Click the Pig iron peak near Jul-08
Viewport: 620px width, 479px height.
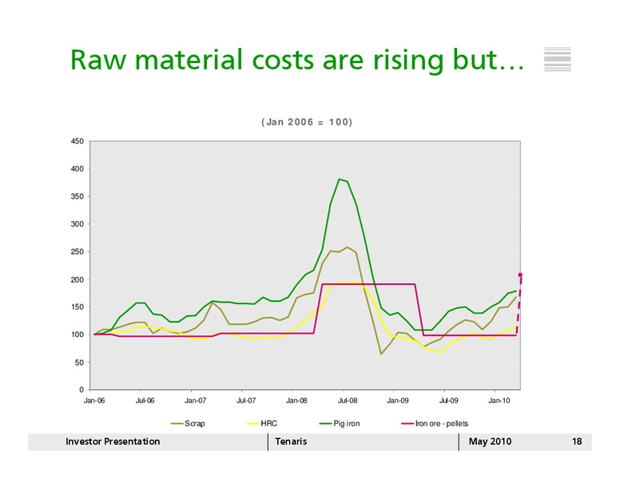click(340, 179)
